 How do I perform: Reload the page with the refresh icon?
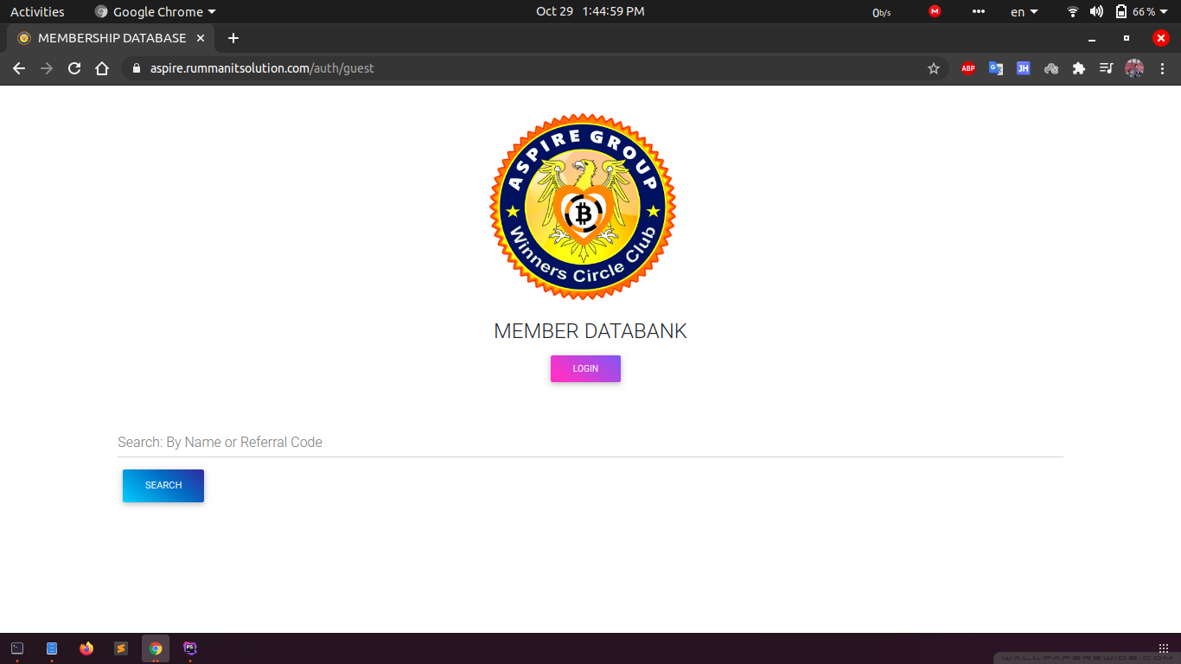[74, 68]
